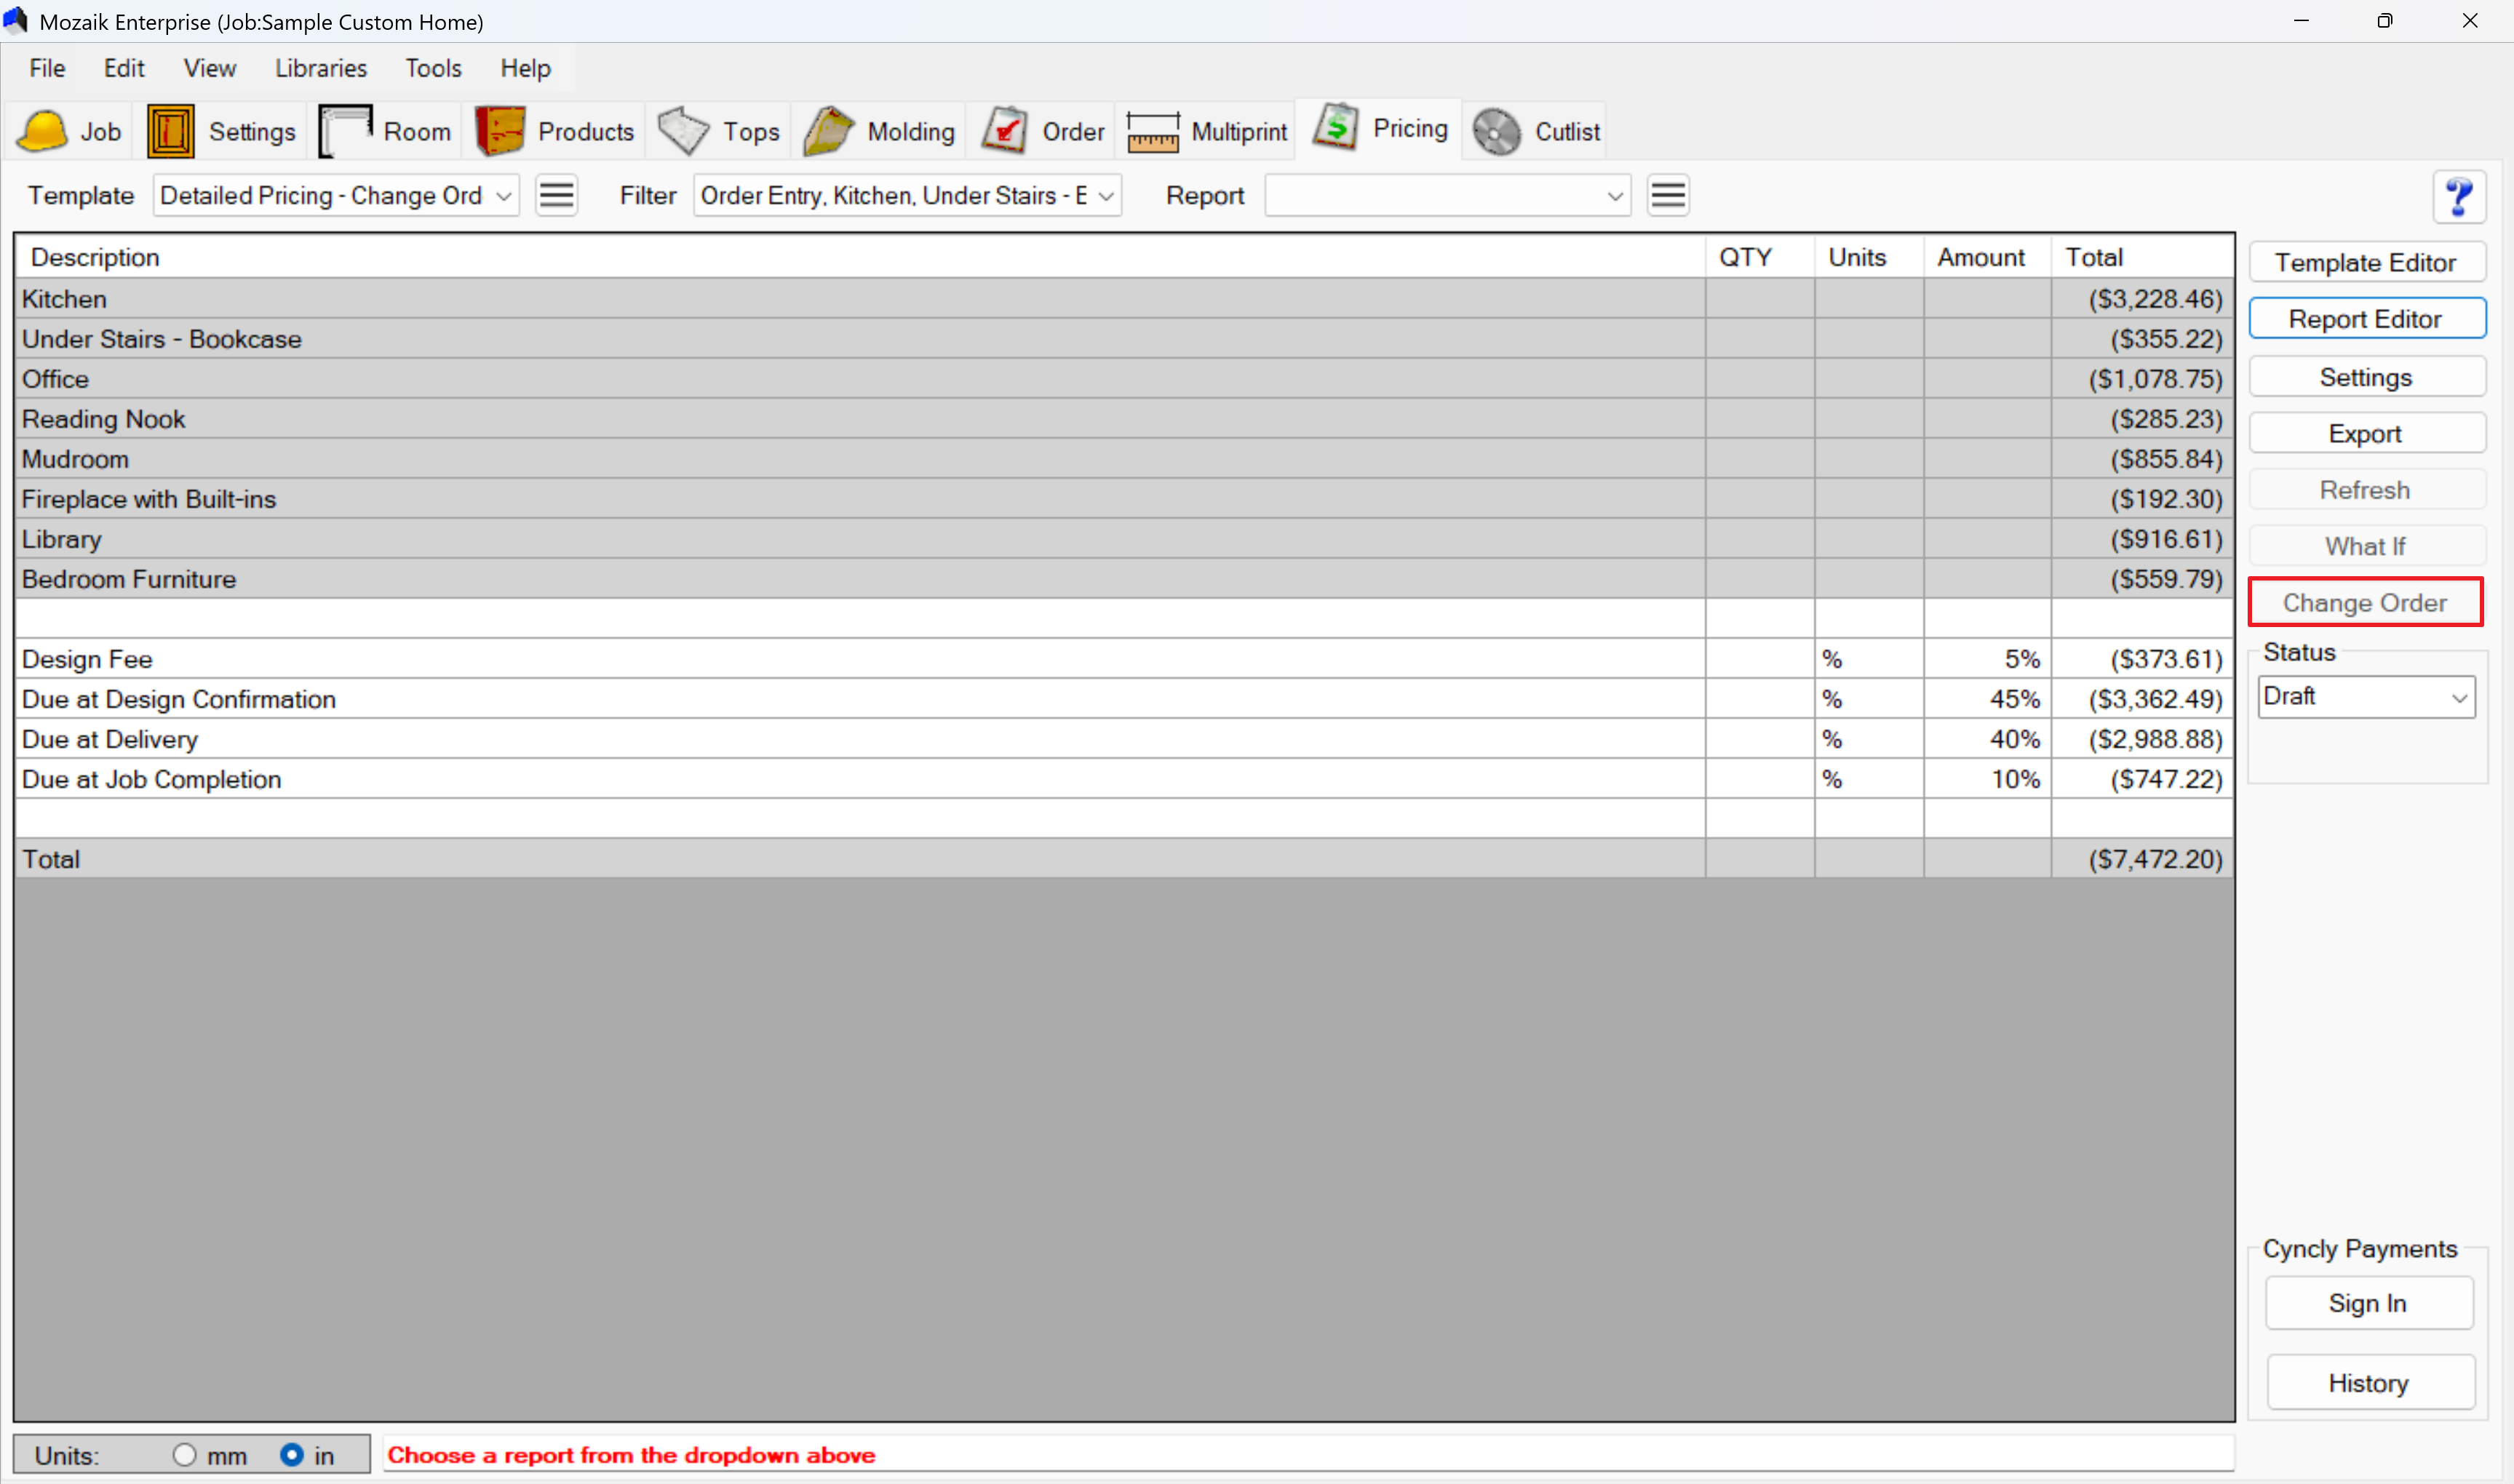Open the Libraries menu
The width and height of the screenshot is (2514, 1484).
click(321, 68)
